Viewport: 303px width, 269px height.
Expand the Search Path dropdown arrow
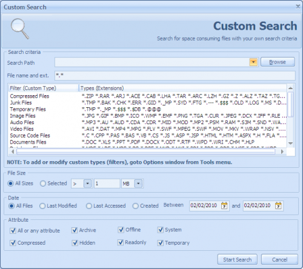[x=253, y=62]
